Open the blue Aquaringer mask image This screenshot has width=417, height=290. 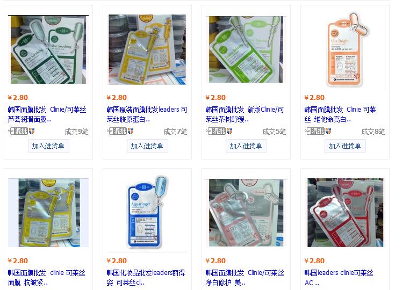[147, 212]
